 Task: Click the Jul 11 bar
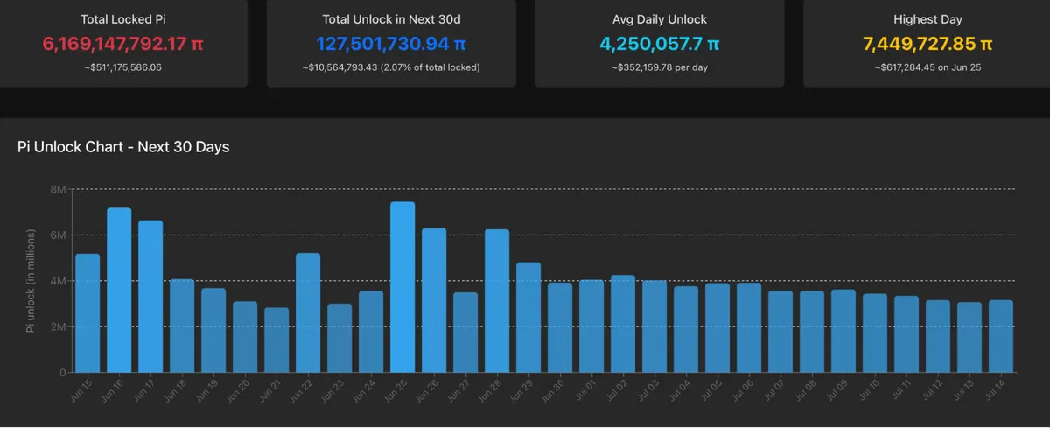[x=906, y=334]
